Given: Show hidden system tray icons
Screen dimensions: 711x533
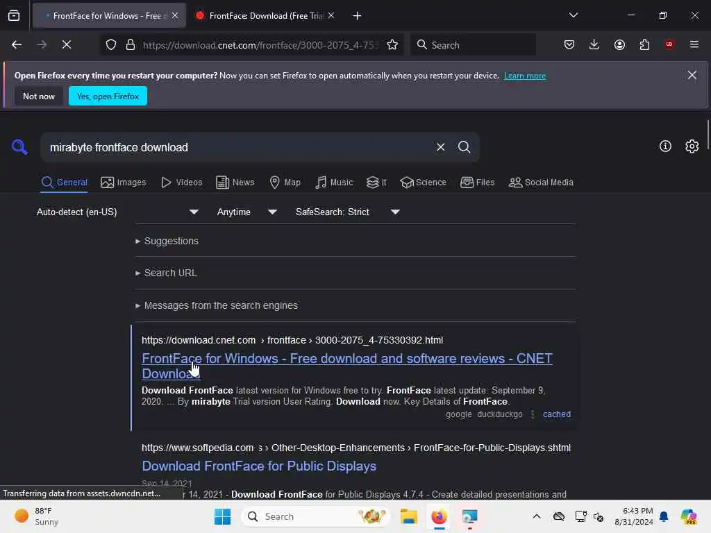Looking at the screenshot, I should coord(537,516).
